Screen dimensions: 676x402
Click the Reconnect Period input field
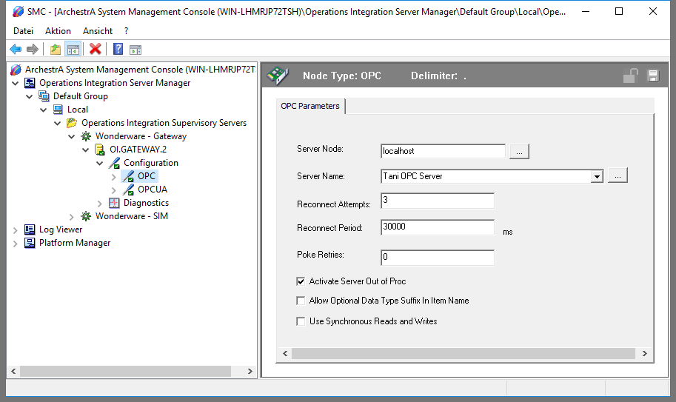click(x=437, y=227)
